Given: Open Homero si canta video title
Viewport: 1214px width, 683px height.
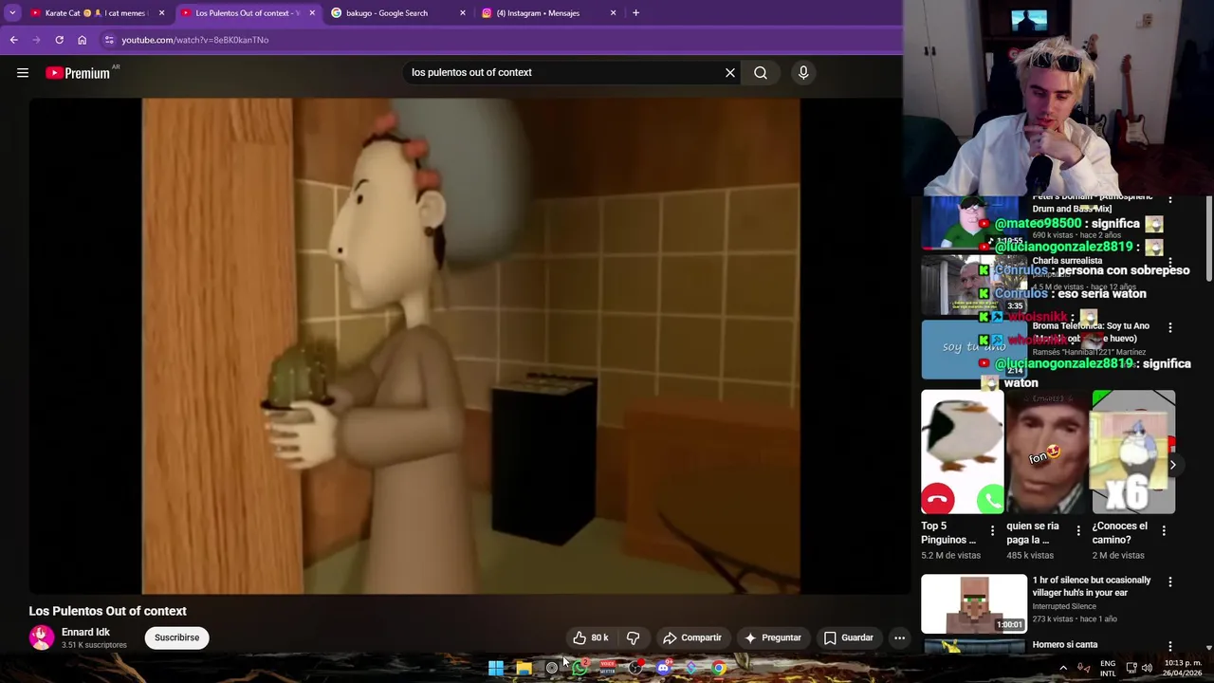Looking at the screenshot, I should (1064, 645).
